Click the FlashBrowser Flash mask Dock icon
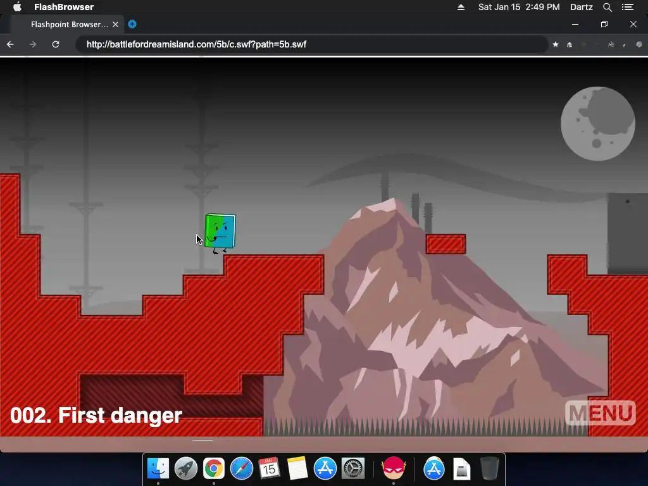The width and height of the screenshot is (648, 486). [x=394, y=468]
